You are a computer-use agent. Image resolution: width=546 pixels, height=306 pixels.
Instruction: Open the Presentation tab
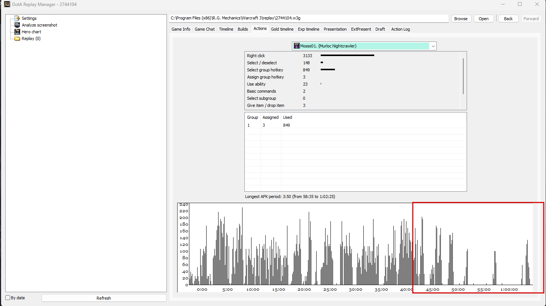coord(335,29)
